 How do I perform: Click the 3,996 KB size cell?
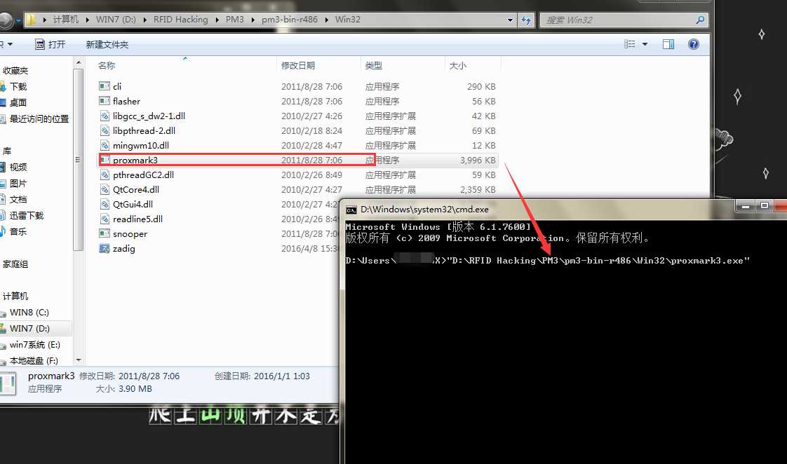pyautogui.click(x=477, y=160)
